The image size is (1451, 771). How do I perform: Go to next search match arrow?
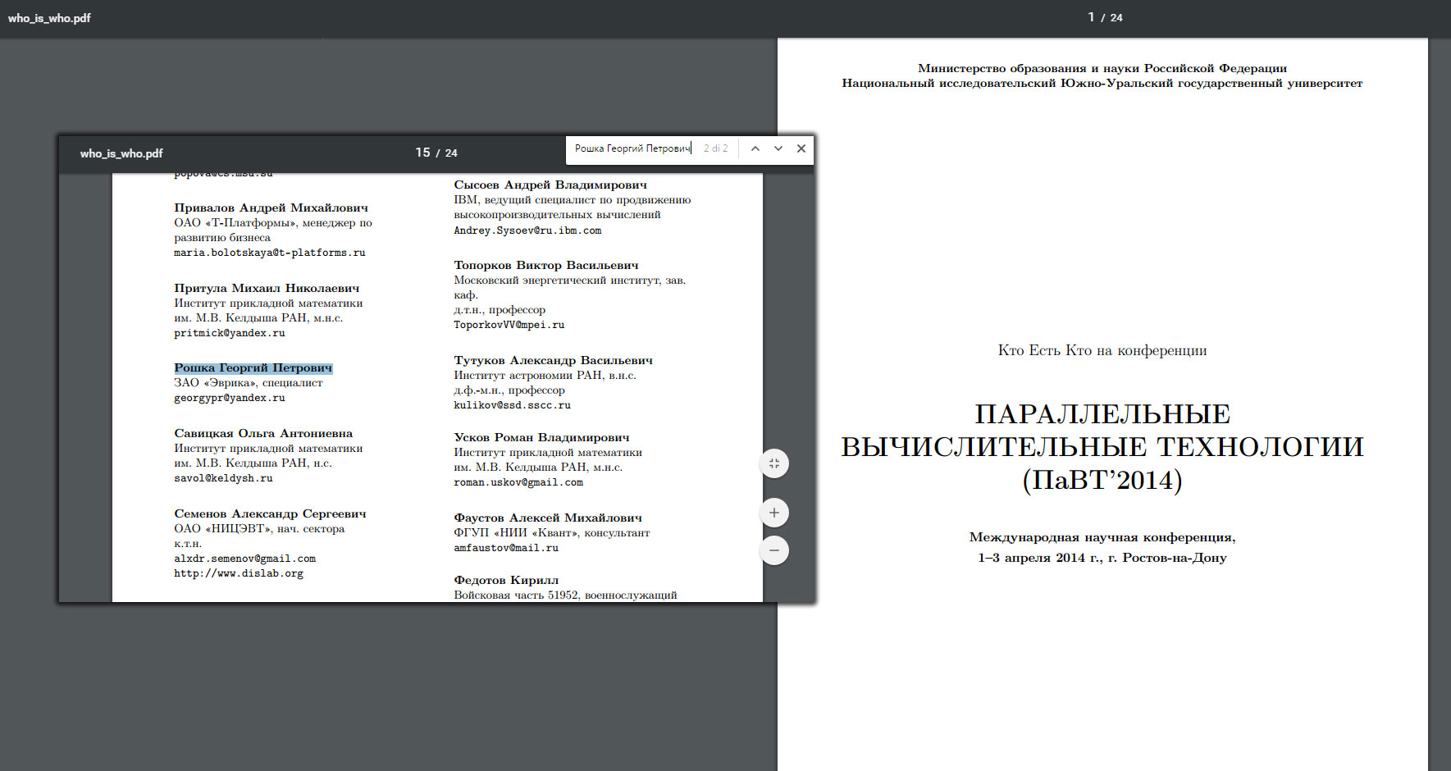pyautogui.click(x=778, y=148)
